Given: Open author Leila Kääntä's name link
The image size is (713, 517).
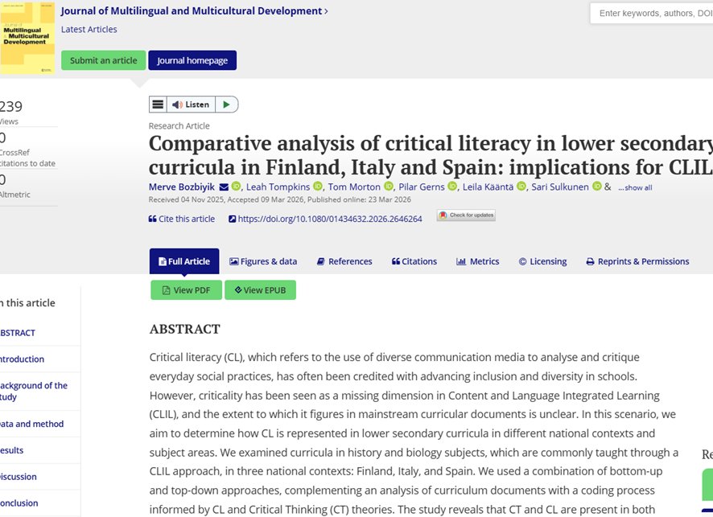Looking at the screenshot, I should point(488,187).
